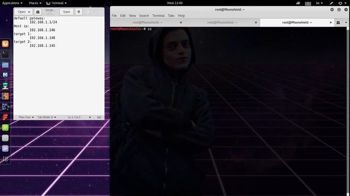Click the 'Host ip:' line in editor

click(x=21, y=26)
